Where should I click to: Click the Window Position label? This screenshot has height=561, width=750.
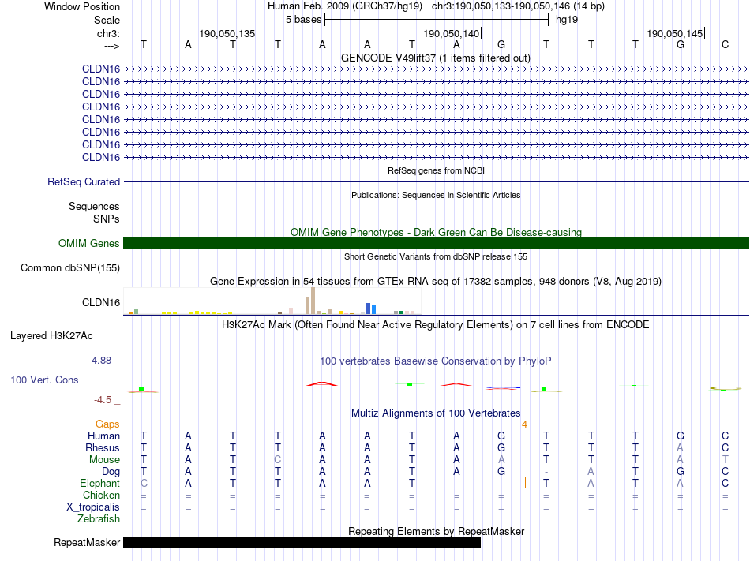[x=82, y=6]
